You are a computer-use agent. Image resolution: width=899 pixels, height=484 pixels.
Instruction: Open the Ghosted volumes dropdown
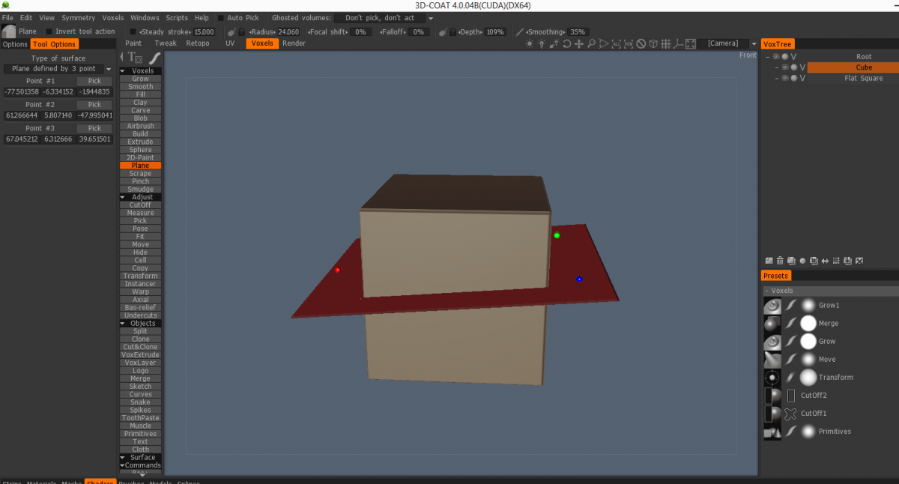coord(431,18)
